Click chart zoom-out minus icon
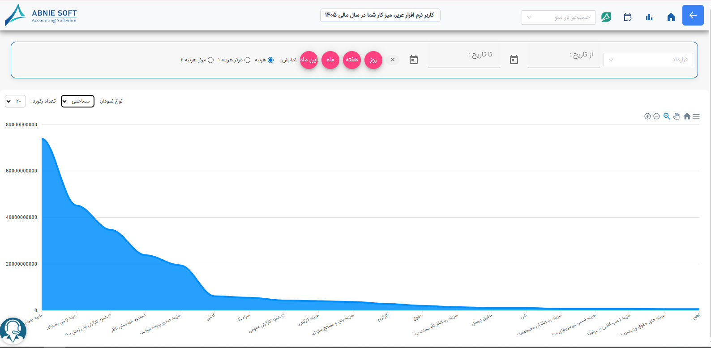 (x=656, y=116)
